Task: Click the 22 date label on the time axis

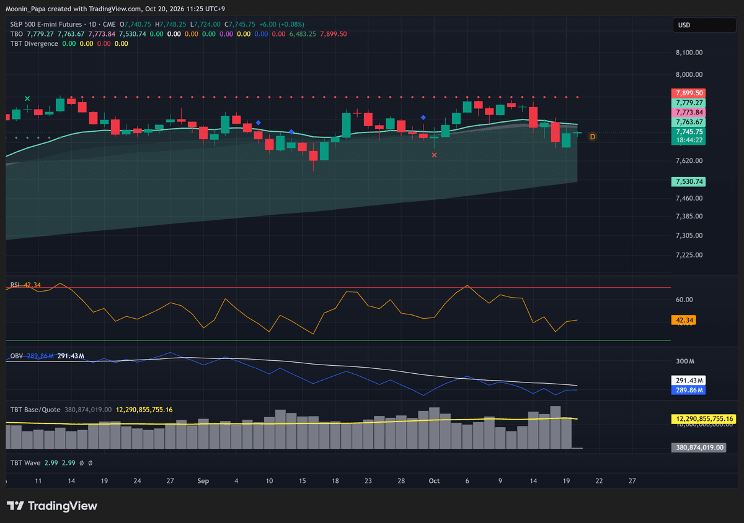Action: (599, 480)
